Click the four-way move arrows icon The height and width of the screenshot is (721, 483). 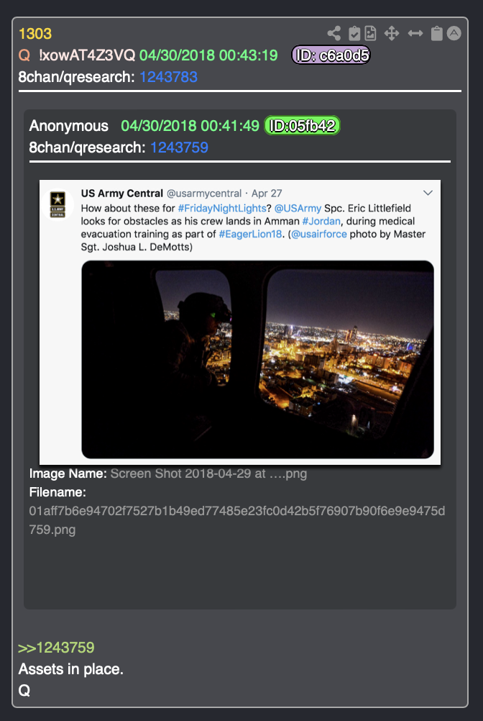pyautogui.click(x=392, y=34)
